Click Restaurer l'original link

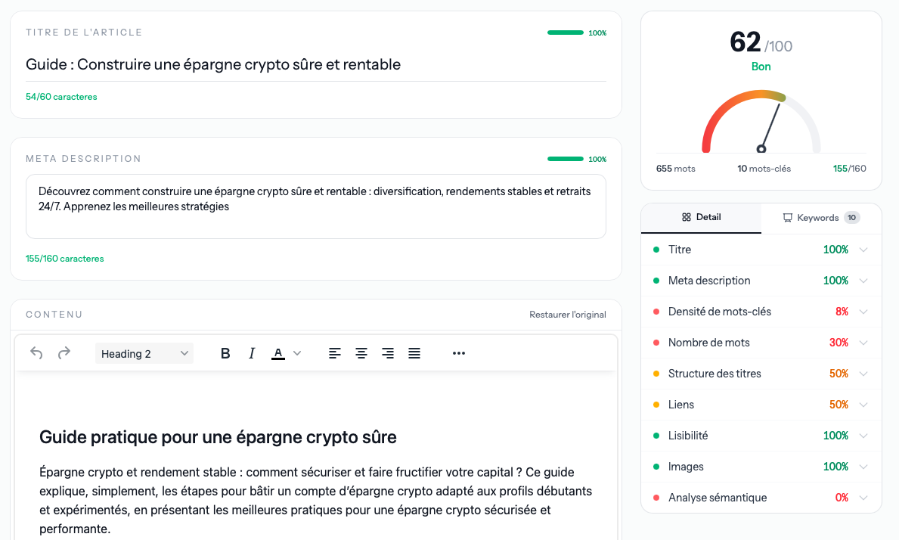(567, 314)
